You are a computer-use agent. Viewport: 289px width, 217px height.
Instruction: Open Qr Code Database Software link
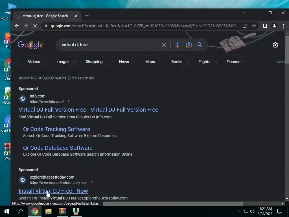click(x=58, y=148)
